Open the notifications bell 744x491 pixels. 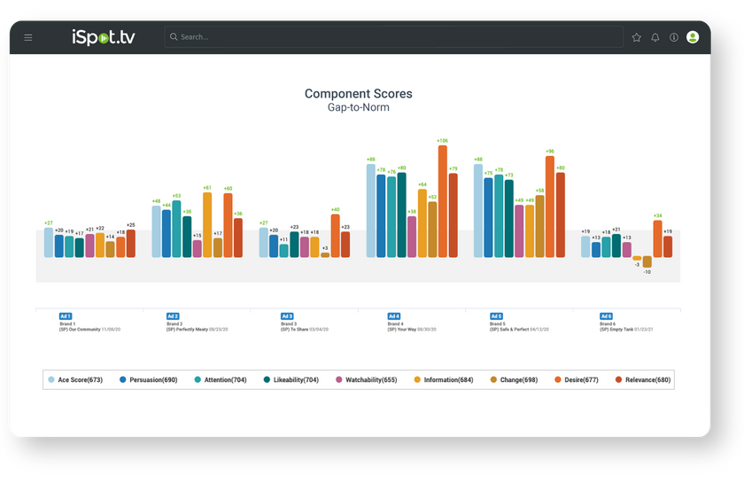click(x=655, y=37)
